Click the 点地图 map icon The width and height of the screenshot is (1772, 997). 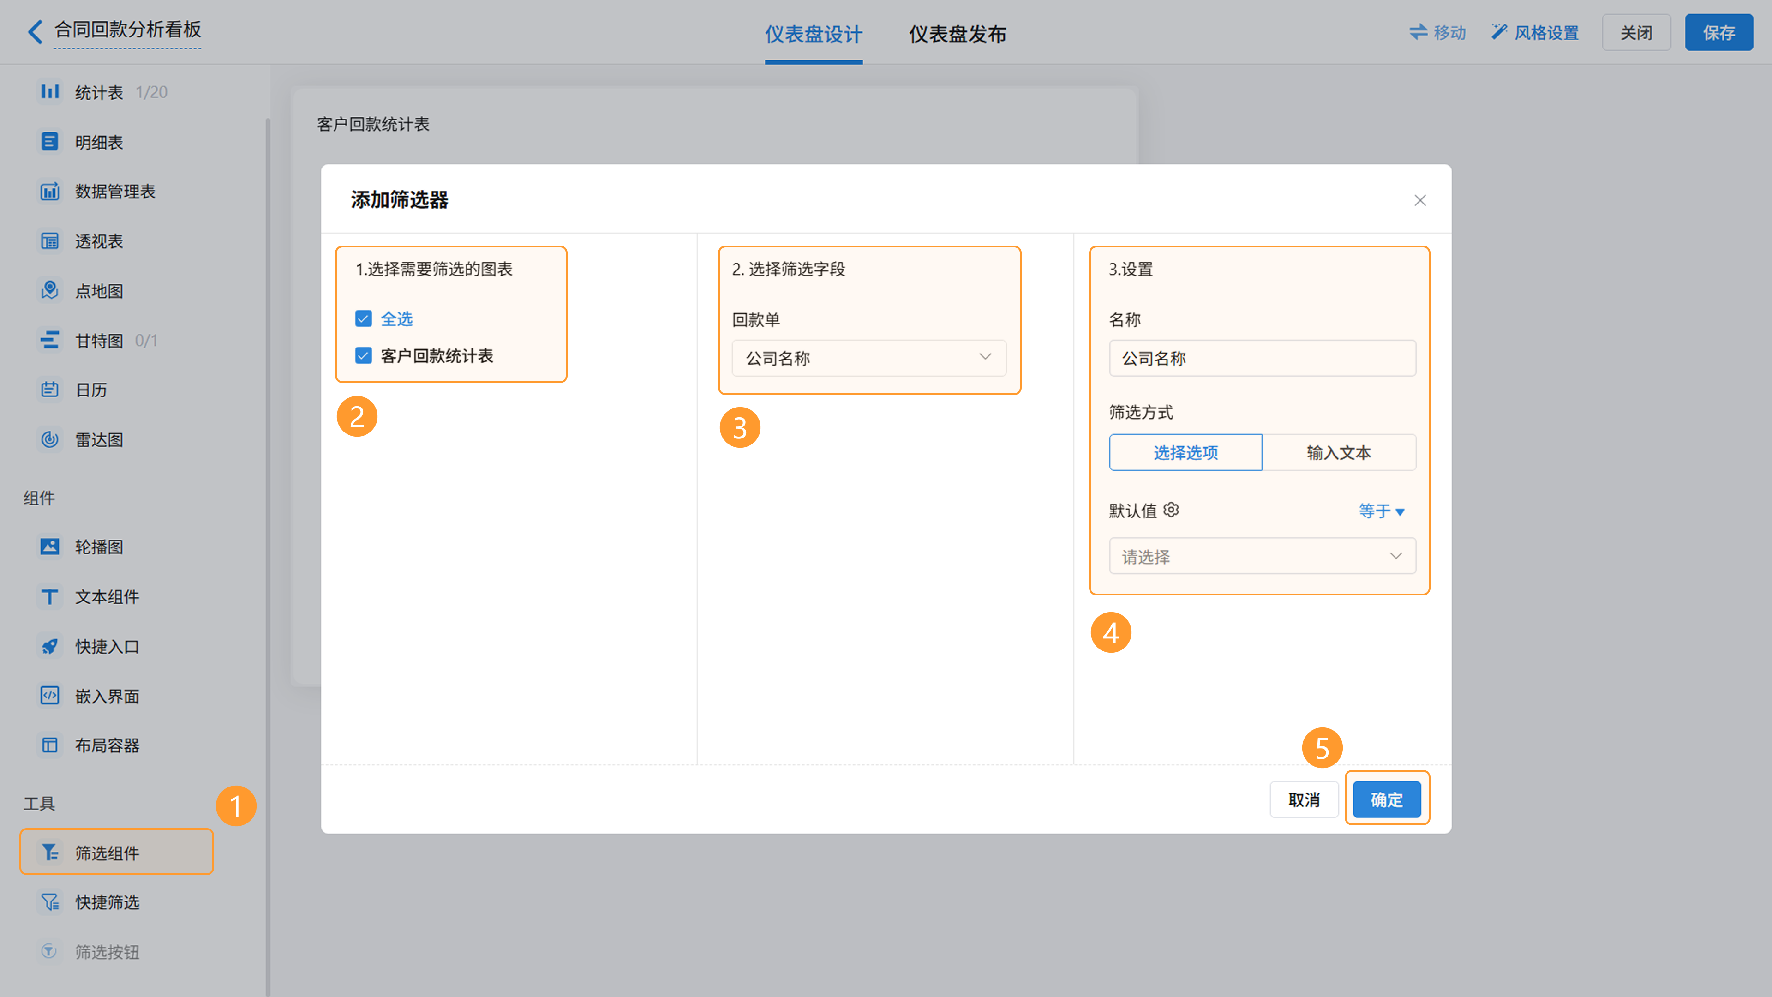pyautogui.click(x=49, y=290)
